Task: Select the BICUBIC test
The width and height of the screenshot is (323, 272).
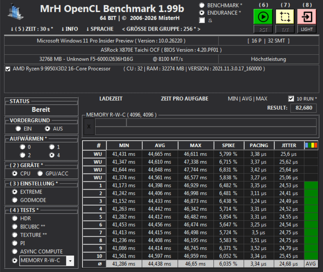Action: 15,226
